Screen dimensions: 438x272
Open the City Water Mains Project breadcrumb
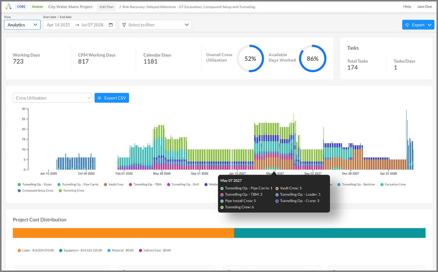70,7
